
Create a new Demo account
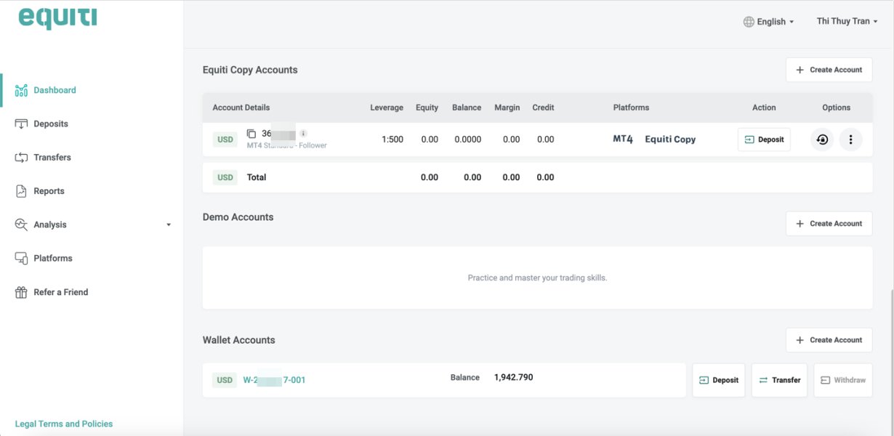(829, 224)
